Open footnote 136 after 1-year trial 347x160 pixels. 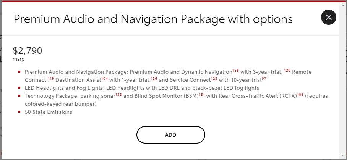pos(154,79)
